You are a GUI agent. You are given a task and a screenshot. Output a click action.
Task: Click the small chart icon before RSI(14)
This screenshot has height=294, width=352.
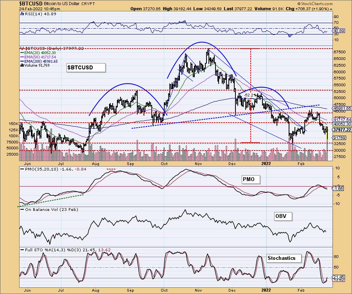coord(22,14)
